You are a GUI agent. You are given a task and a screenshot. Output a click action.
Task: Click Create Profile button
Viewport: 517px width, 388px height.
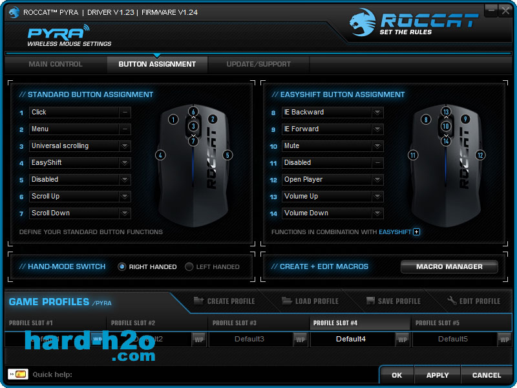[224, 301]
